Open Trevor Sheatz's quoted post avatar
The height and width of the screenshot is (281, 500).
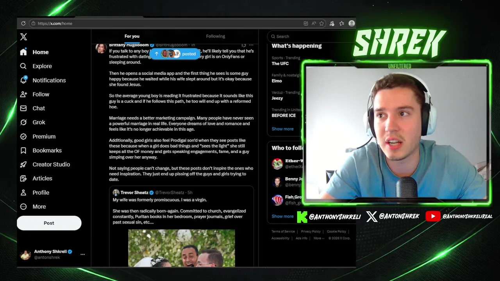pos(116,192)
